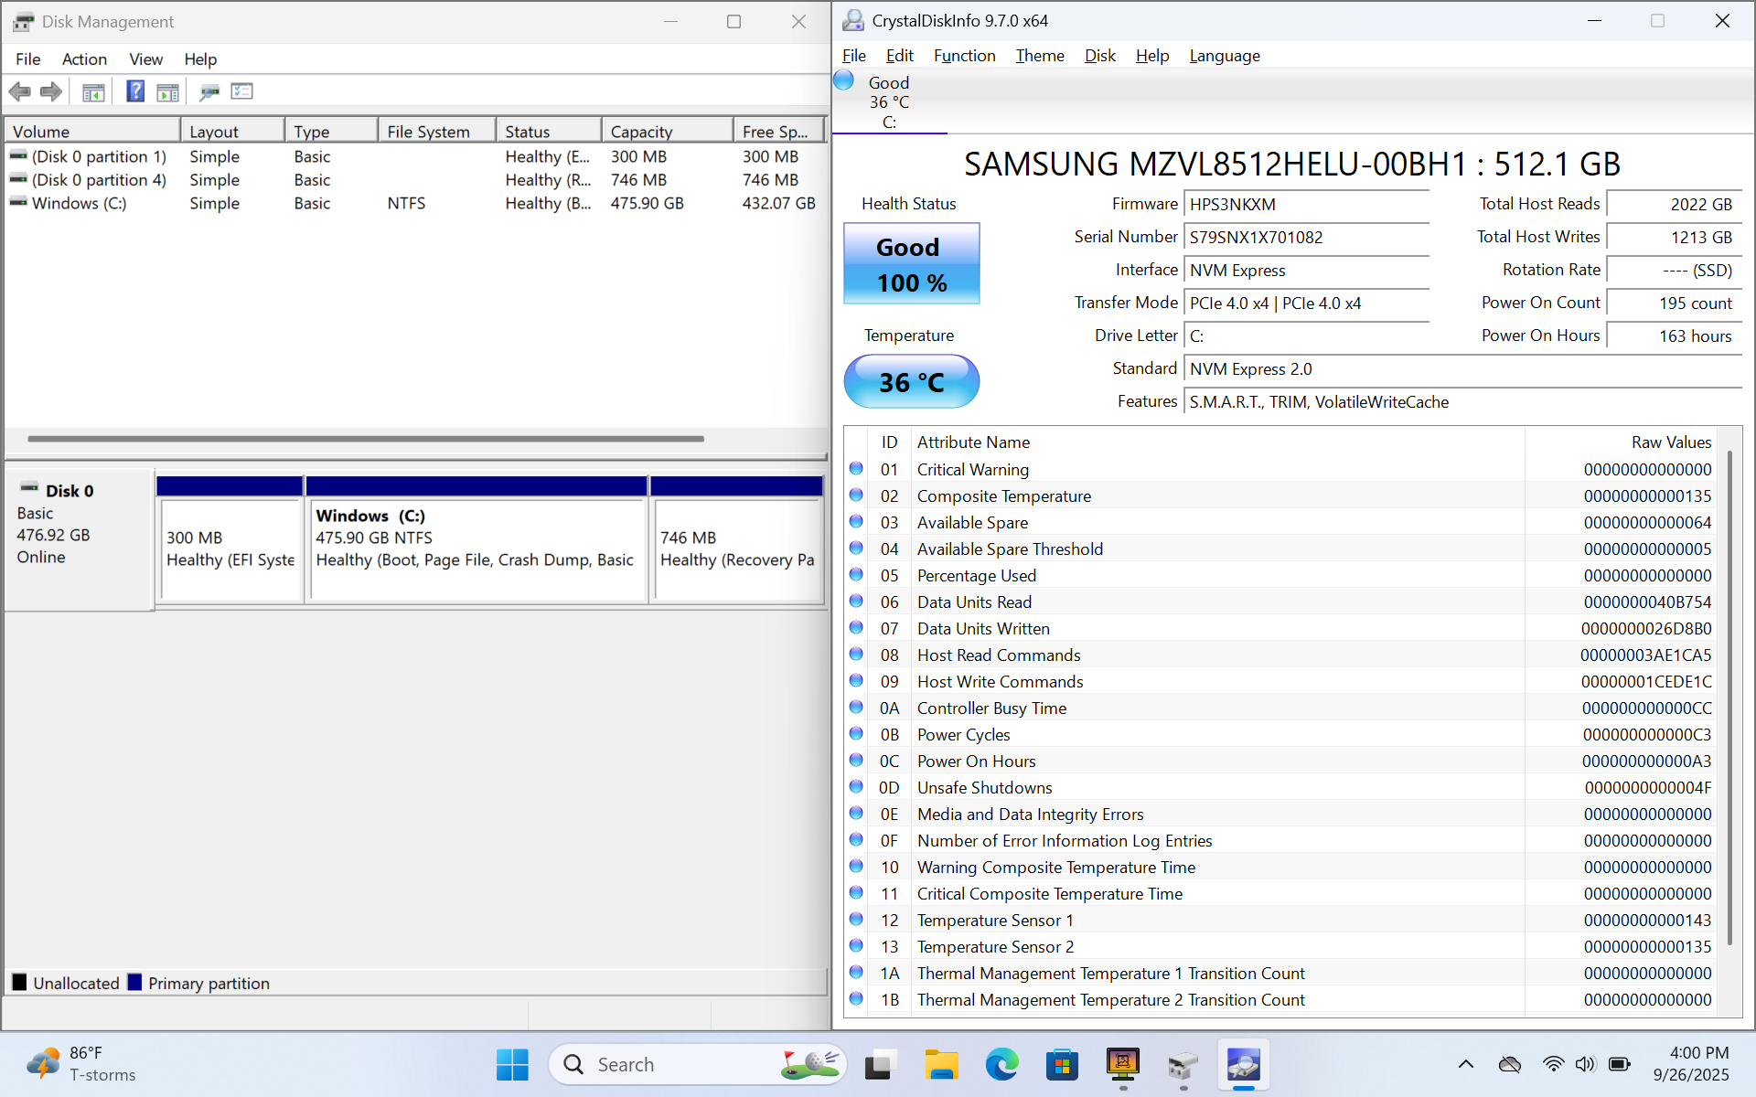
Task: Show hidden icons chevron in system tray
Action: (x=1465, y=1064)
